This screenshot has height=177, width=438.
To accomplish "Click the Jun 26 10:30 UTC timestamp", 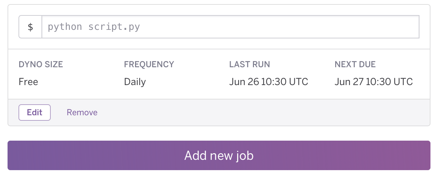I will pyautogui.click(x=269, y=82).
